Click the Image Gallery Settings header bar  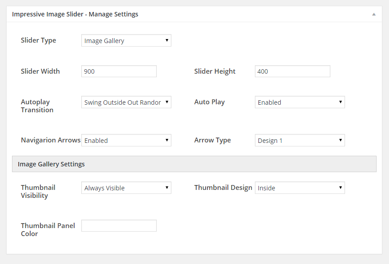point(194,164)
